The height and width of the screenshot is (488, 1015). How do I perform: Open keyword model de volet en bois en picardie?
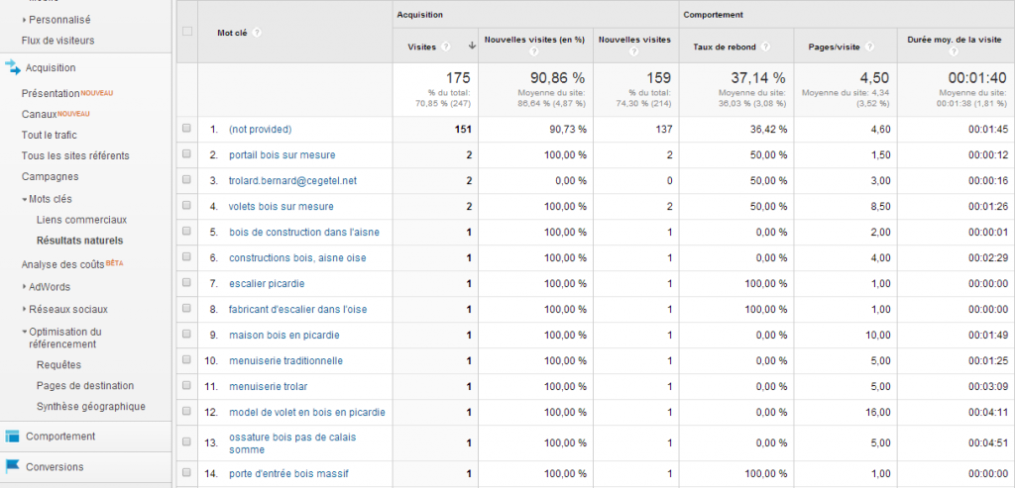pyautogui.click(x=307, y=412)
